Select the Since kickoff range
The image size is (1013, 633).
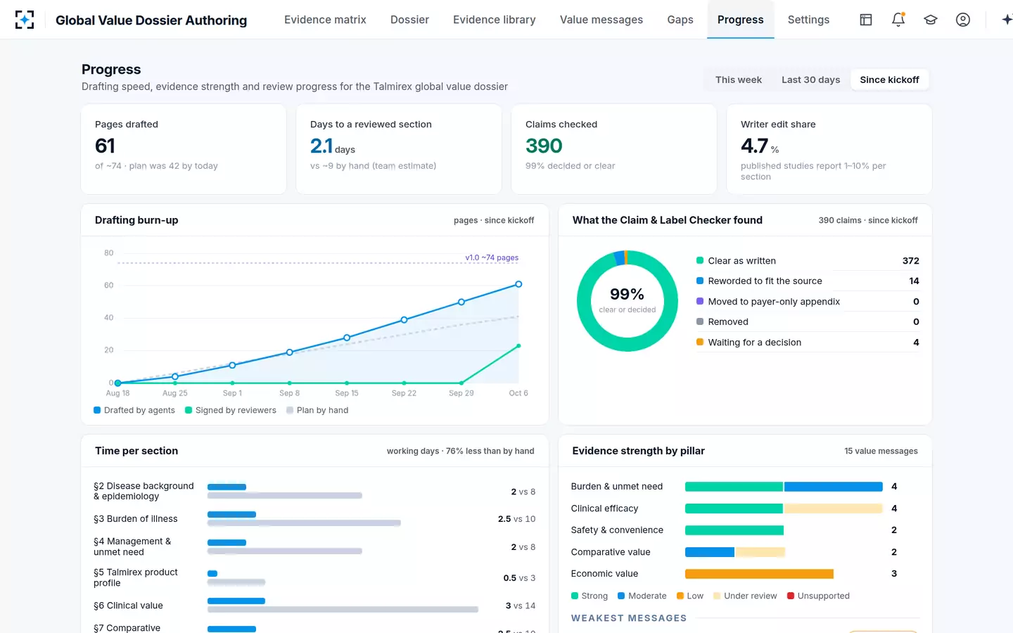[889, 79]
